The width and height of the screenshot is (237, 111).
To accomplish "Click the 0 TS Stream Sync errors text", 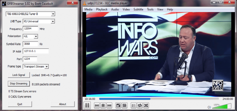I will [22, 91].
